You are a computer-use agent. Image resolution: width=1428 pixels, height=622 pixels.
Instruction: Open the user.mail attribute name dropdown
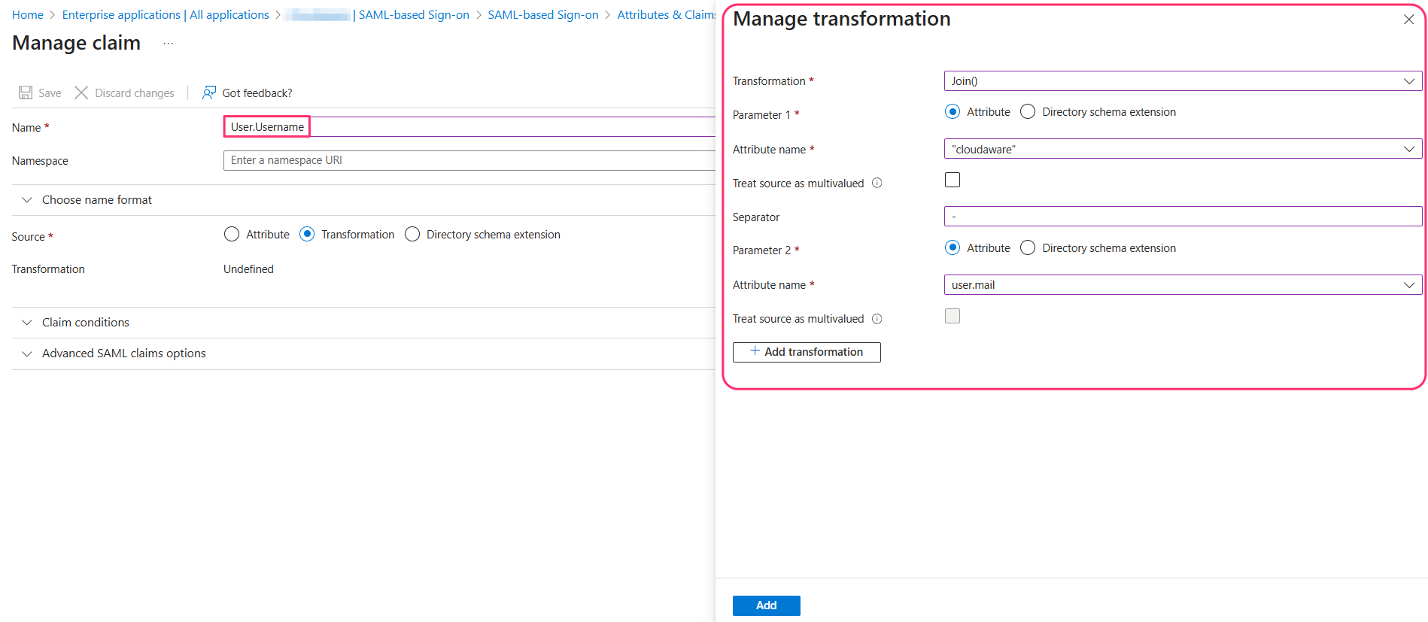(x=1182, y=285)
